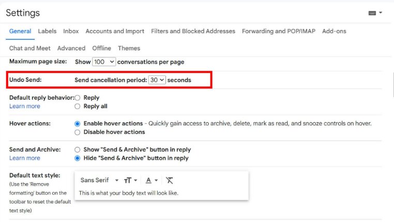The height and width of the screenshot is (222, 394).
Task: Open the conversations per page dropdown
Action: click(104, 62)
